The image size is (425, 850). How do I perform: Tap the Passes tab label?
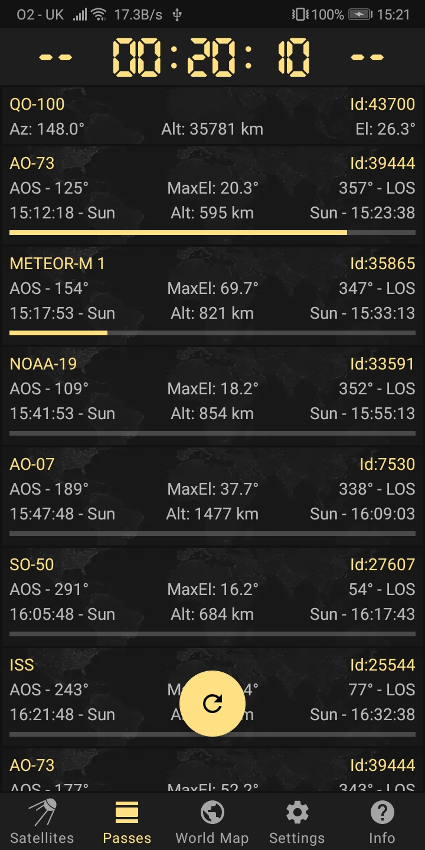click(x=127, y=838)
